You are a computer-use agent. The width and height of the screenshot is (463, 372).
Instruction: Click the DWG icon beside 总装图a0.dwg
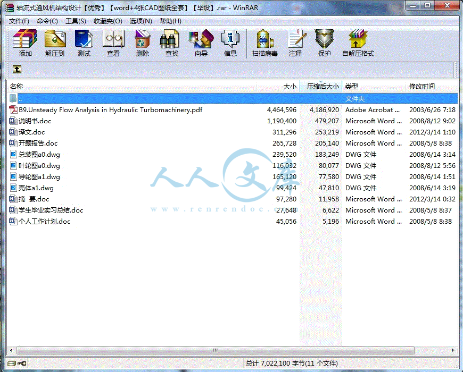pyautogui.click(x=13, y=154)
